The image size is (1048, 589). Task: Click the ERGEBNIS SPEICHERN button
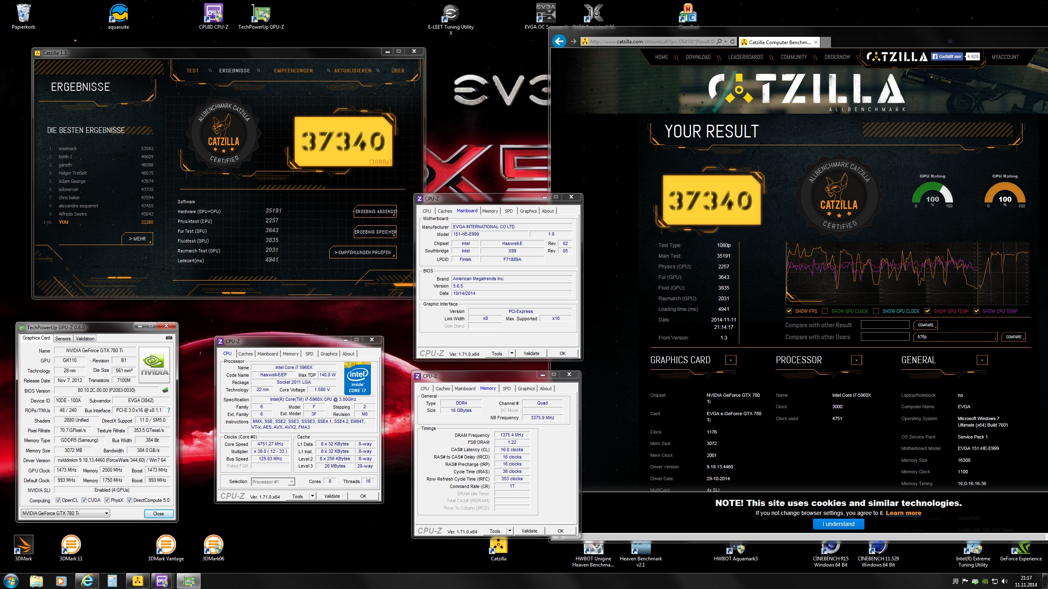tap(375, 232)
